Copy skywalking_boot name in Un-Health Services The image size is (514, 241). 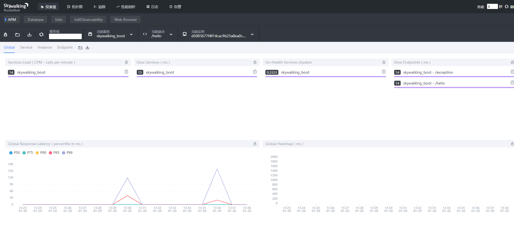tap(384, 72)
